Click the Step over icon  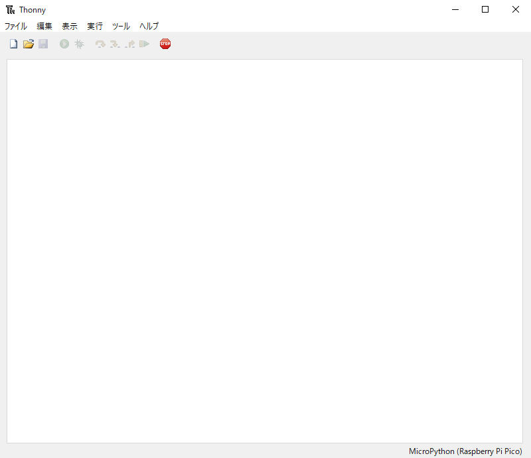tap(100, 44)
